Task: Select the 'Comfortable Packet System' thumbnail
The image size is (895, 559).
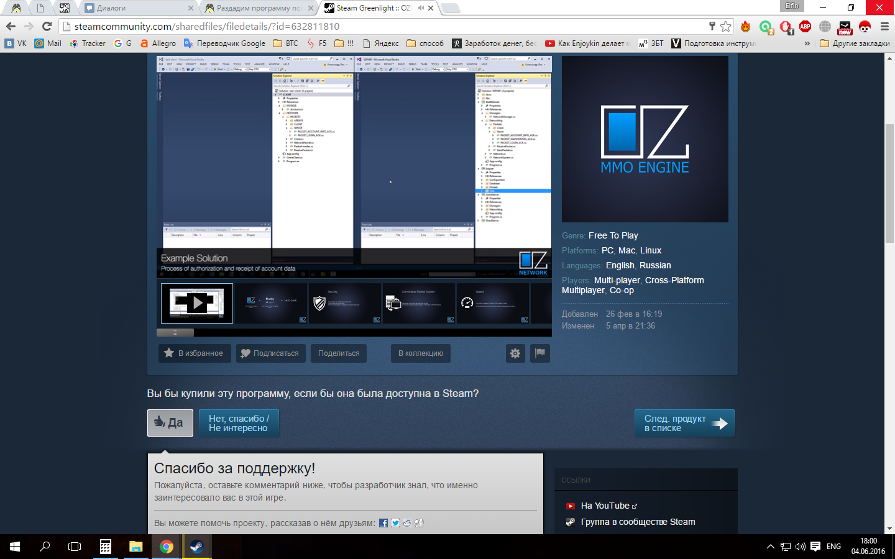Action: [418, 303]
